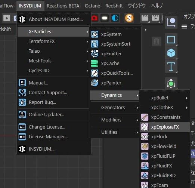
Task: Open the Modifiers submenu
Action: pyautogui.click(x=114, y=120)
